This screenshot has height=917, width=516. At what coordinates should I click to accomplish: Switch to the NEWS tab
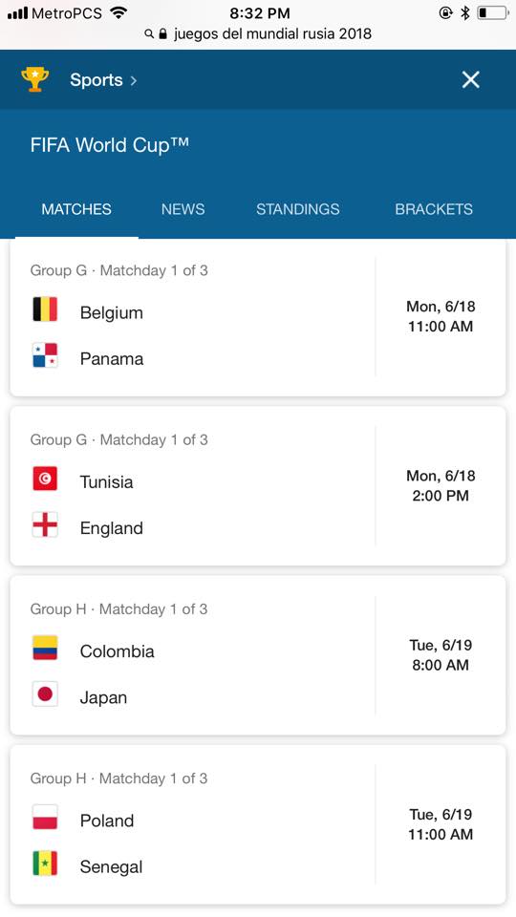pyautogui.click(x=183, y=209)
